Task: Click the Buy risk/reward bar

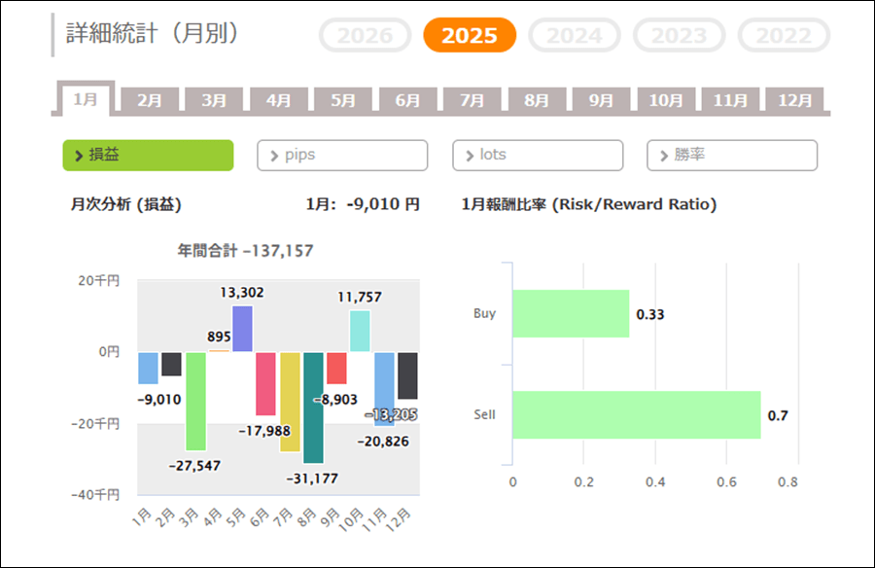Action: pos(571,314)
